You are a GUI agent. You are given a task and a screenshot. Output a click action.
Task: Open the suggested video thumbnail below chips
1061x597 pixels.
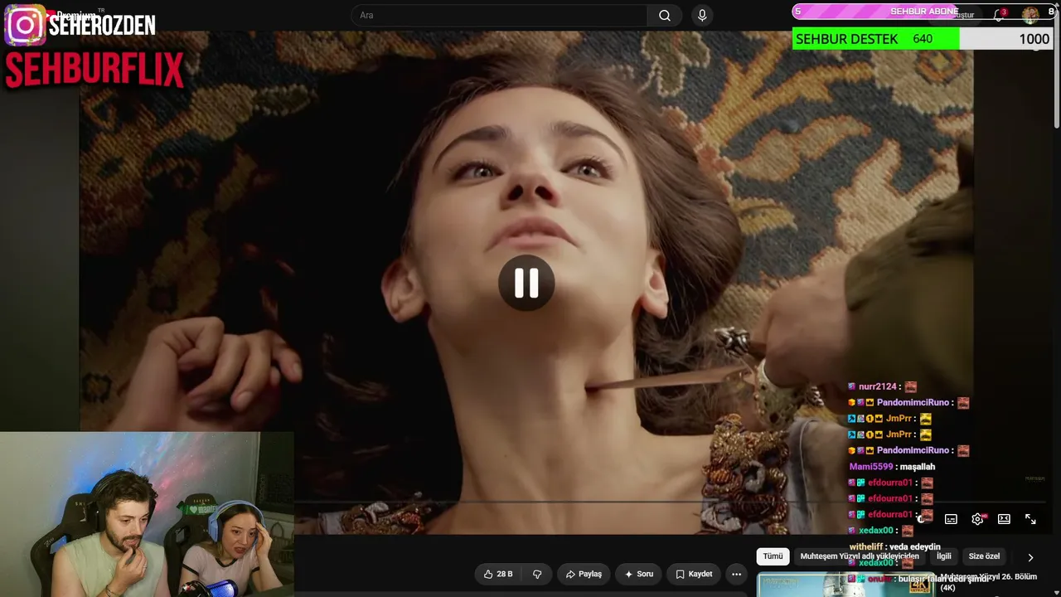click(x=845, y=585)
